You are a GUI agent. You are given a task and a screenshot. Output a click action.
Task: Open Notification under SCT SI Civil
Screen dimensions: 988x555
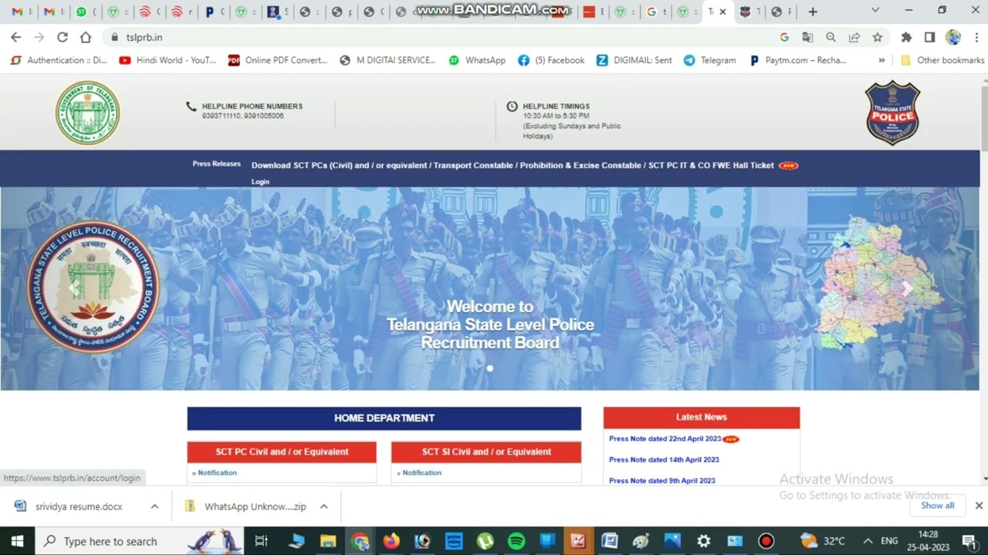(421, 473)
